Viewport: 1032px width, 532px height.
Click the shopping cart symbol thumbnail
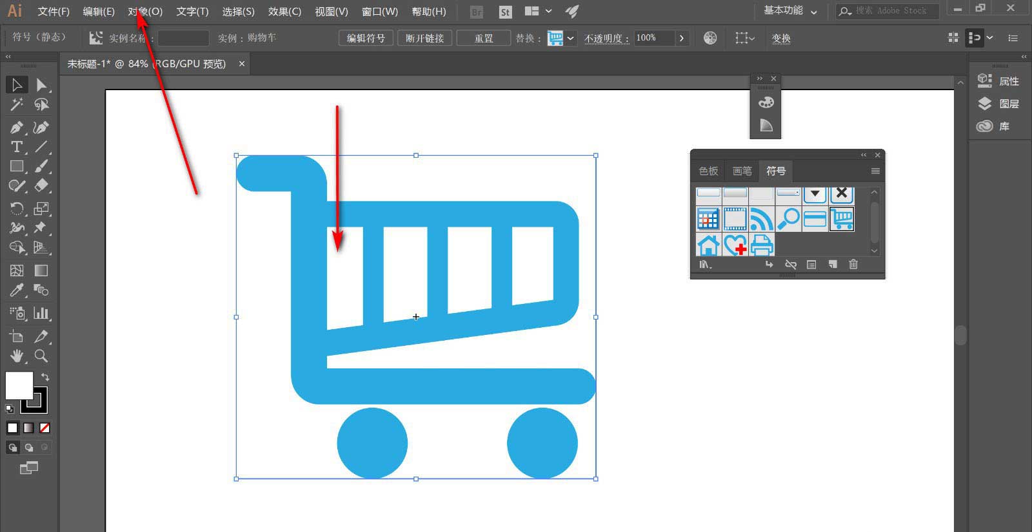pyautogui.click(x=842, y=219)
